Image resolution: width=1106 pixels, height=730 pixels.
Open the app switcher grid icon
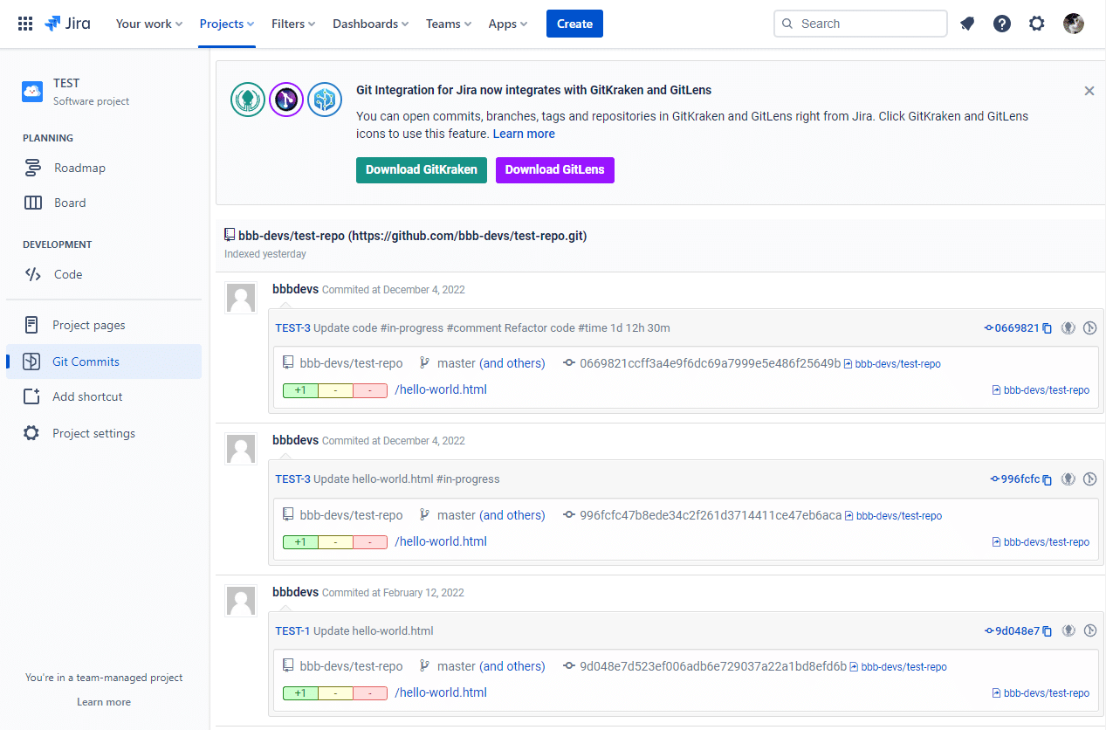click(x=25, y=24)
